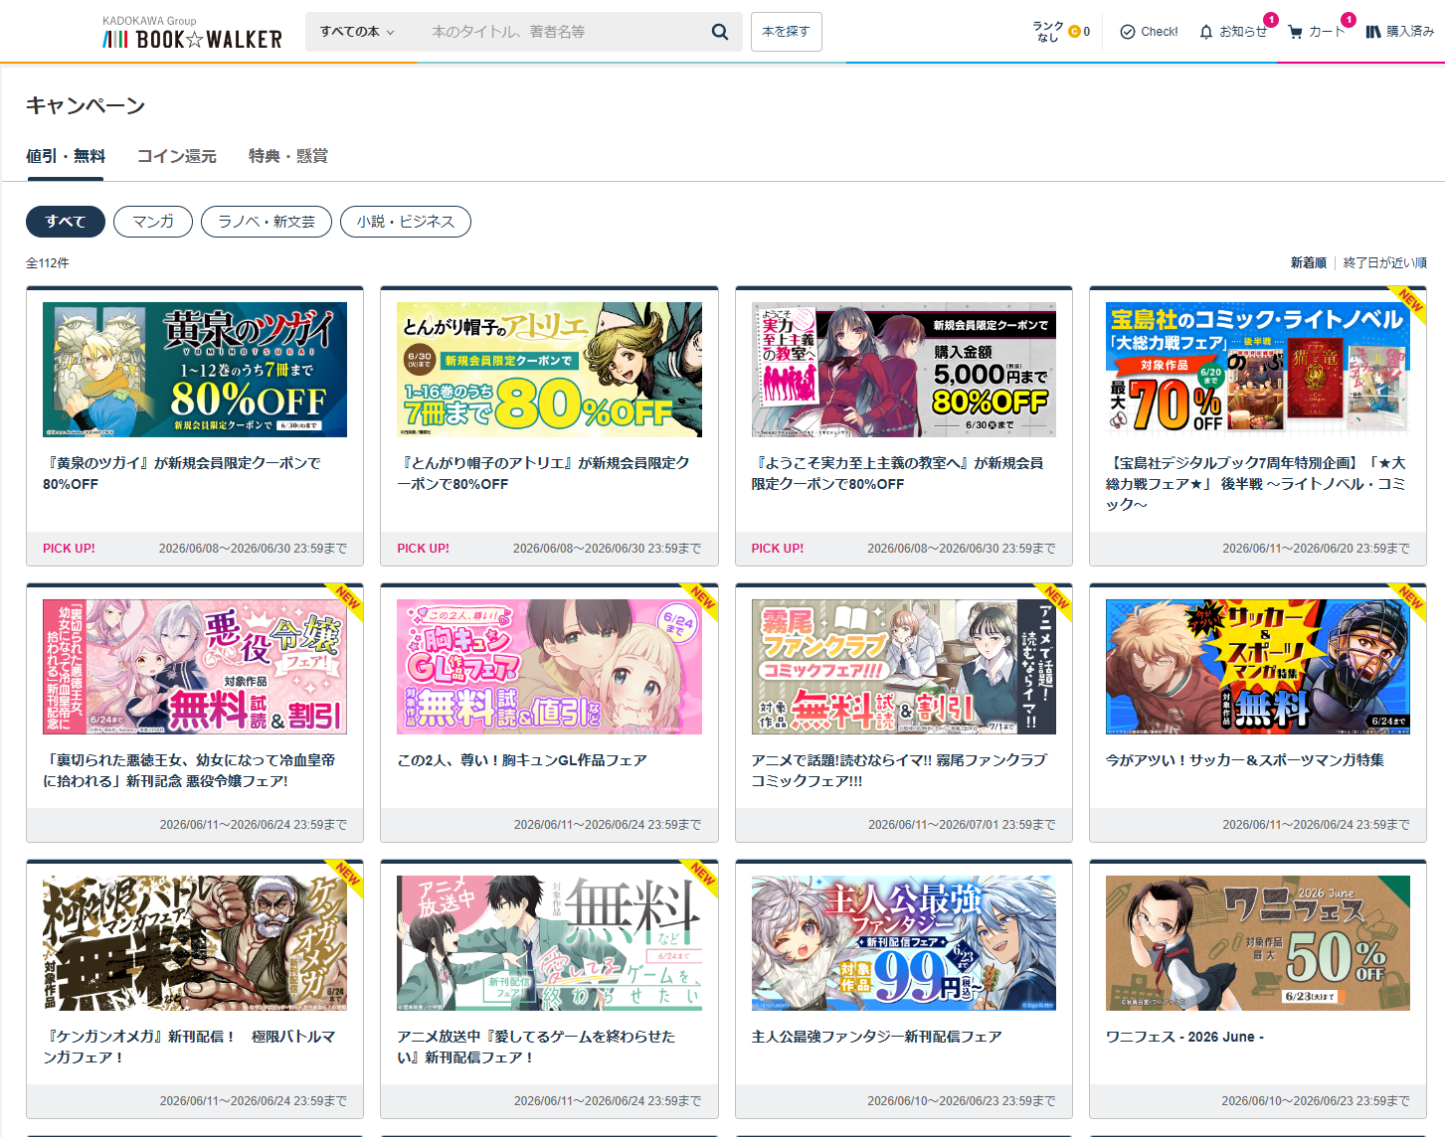Viewport: 1445px width, 1137px height.
Task: Click the 主人公最強ファンタジー新刊配信フェア title
Action: coord(877,1037)
